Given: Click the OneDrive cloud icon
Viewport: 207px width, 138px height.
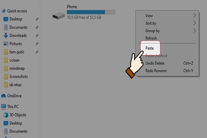Looking at the screenshot, I should (3, 96).
